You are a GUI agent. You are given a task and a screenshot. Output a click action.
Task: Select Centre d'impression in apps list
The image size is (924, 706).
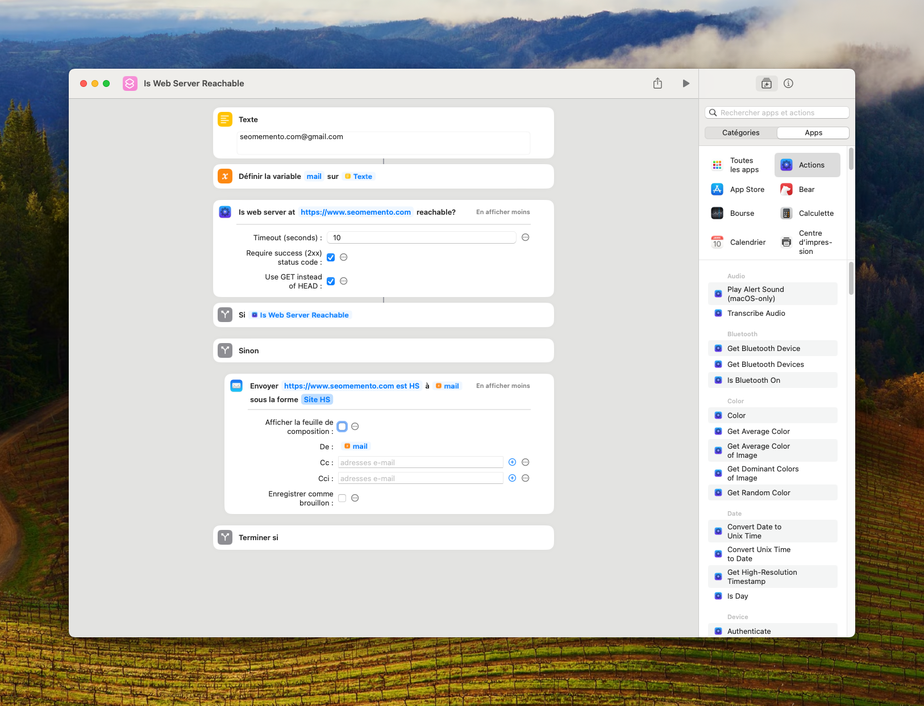pos(807,243)
